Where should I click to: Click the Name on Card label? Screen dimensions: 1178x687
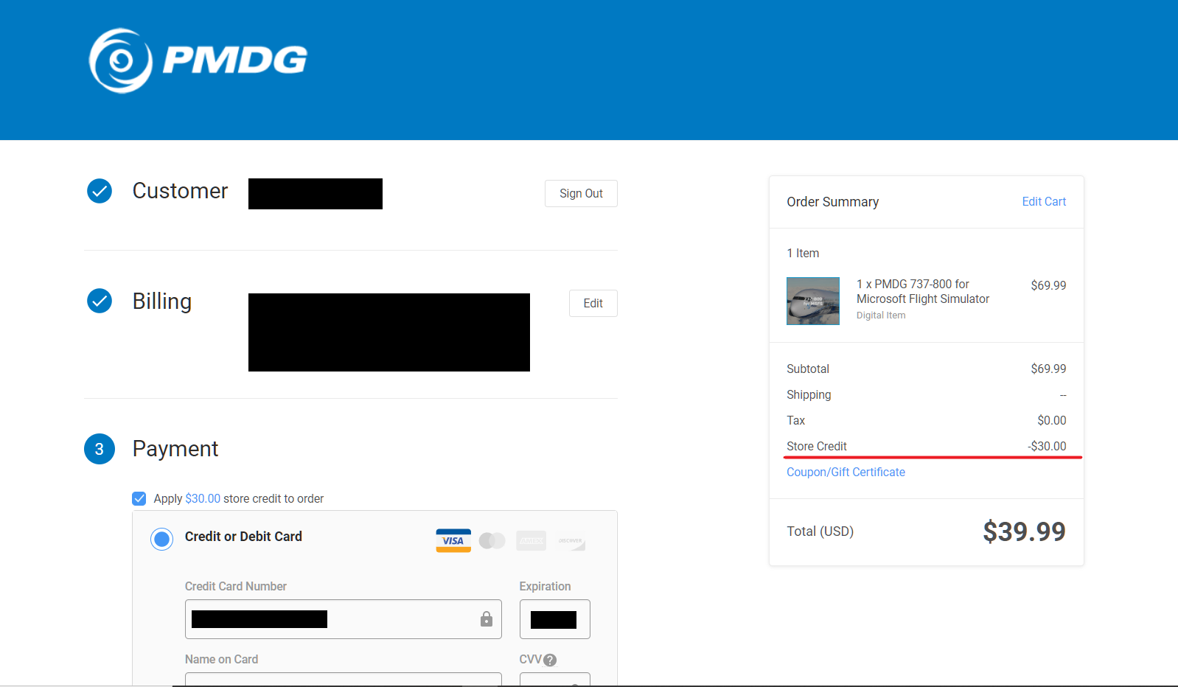[221, 660]
